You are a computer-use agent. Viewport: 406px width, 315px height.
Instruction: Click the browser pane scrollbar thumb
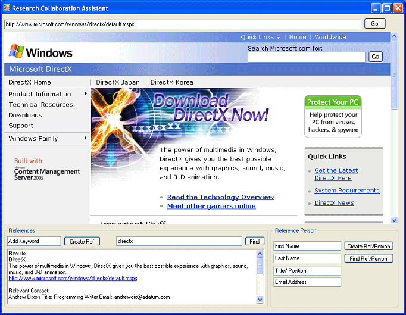coord(394,75)
